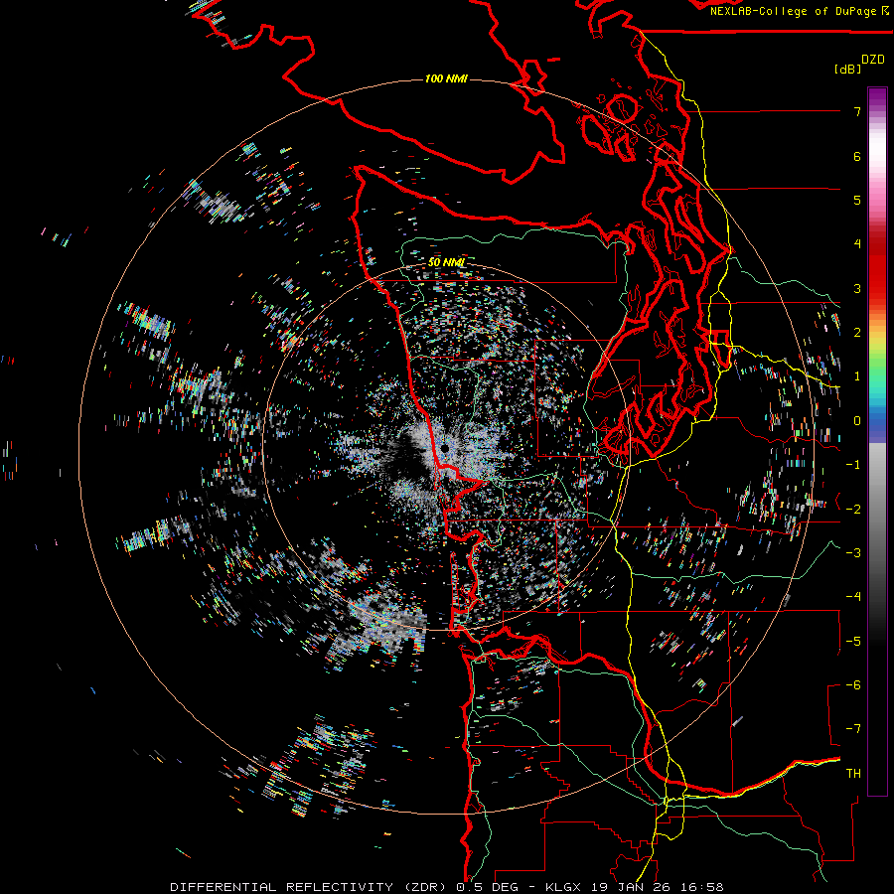
Task: Click the DZD legend title
Action: (873, 60)
